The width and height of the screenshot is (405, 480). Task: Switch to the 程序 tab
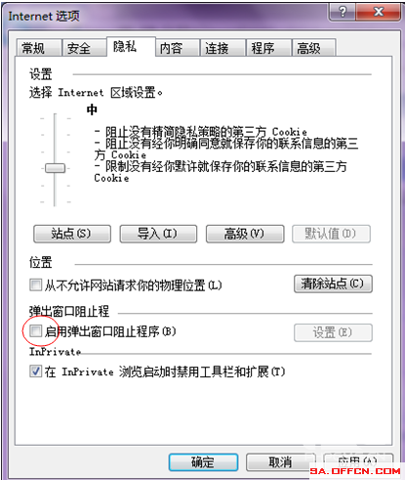(x=268, y=49)
